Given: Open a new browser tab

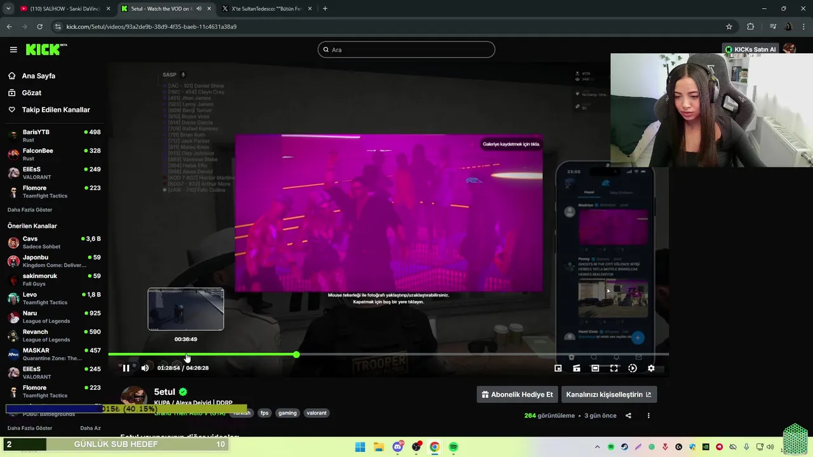Looking at the screenshot, I should [x=325, y=9].
